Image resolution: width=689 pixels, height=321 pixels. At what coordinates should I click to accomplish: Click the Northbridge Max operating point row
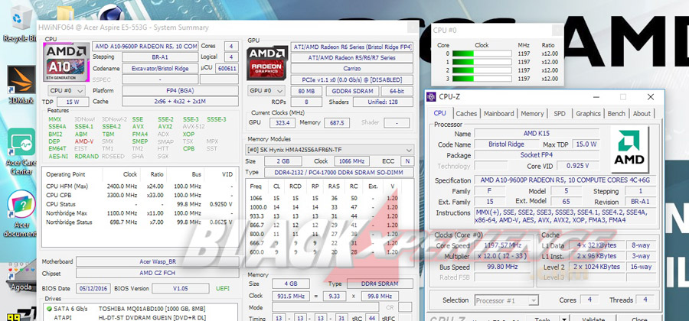139,213
